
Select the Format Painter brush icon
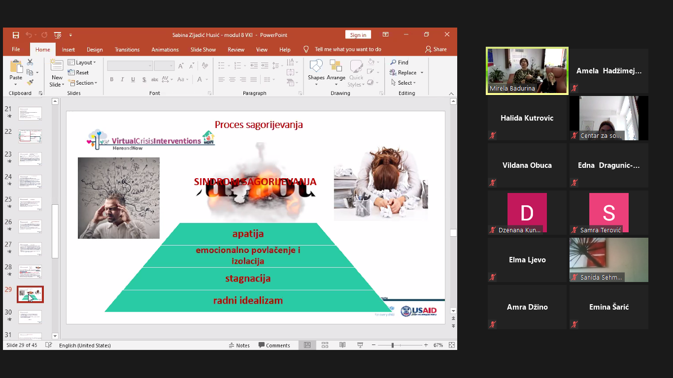point(30,83)
